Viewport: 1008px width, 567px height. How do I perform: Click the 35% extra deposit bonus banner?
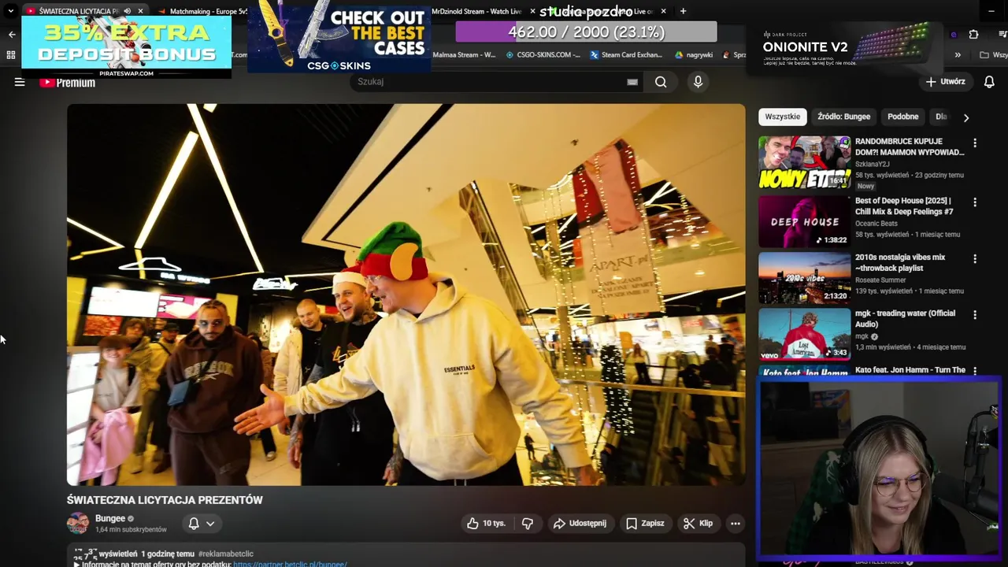(126, 46)
